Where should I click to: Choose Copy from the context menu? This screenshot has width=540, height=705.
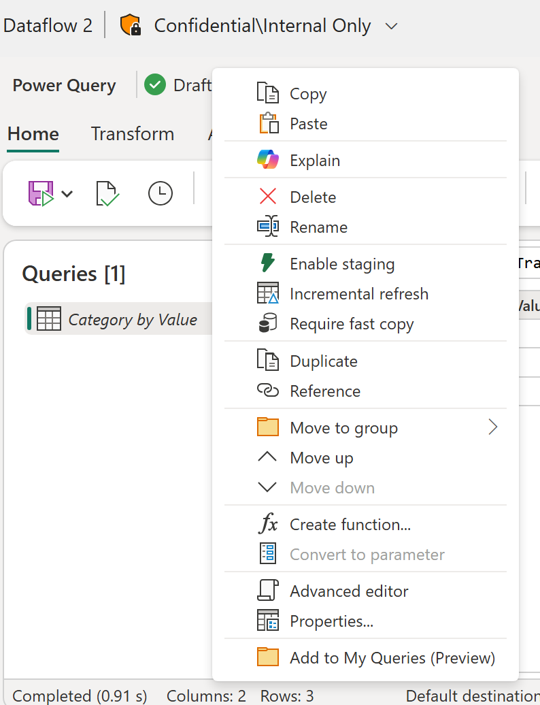click(x=365, y=93)
